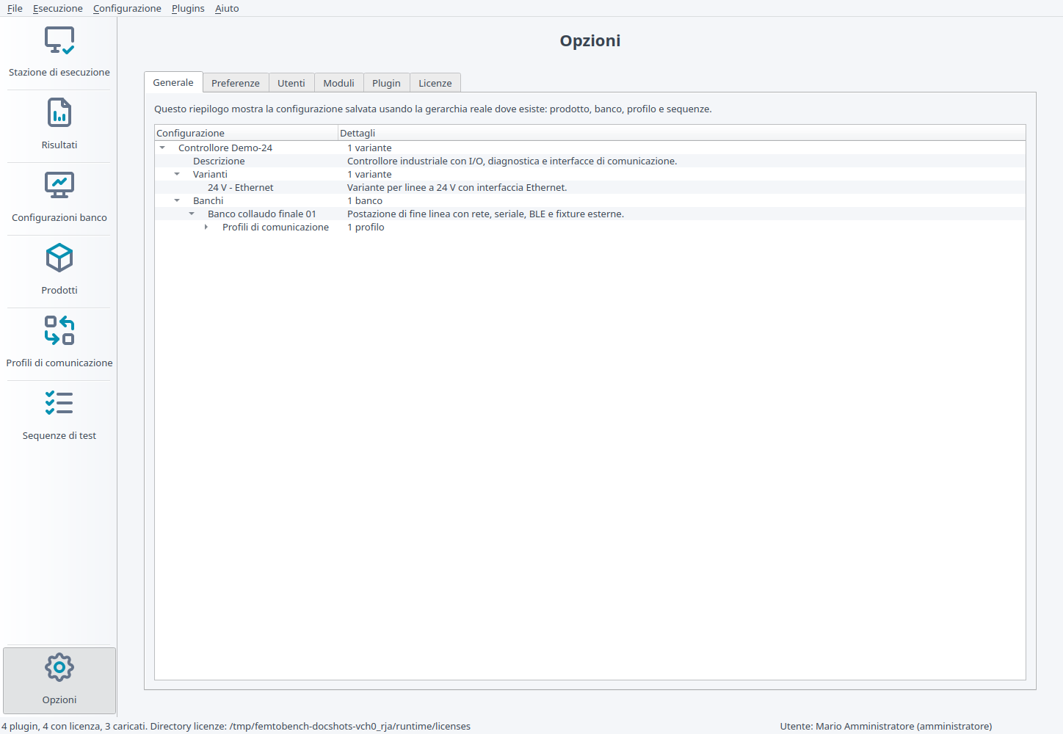
Task: Click the 1 profilo details cell
Action: pyautogui.click(x=366, y=227)
